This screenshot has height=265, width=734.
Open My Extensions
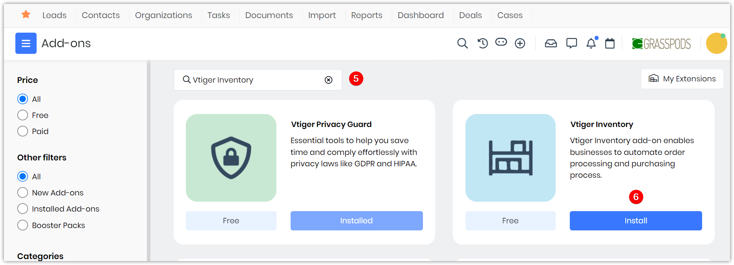pos(682,79)
